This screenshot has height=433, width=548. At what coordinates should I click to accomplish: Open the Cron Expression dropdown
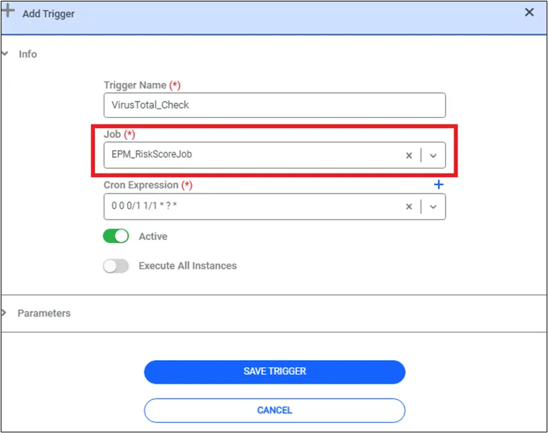pyautogui.click(x=433, y=206)
